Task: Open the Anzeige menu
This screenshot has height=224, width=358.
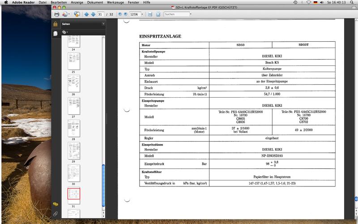Action: coord(76,2)
